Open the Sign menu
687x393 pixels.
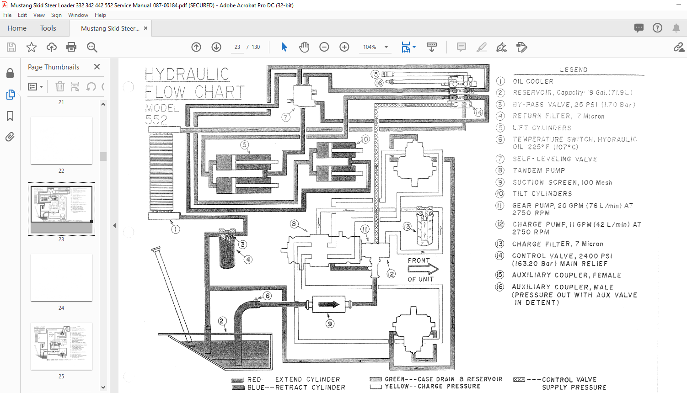56,15
